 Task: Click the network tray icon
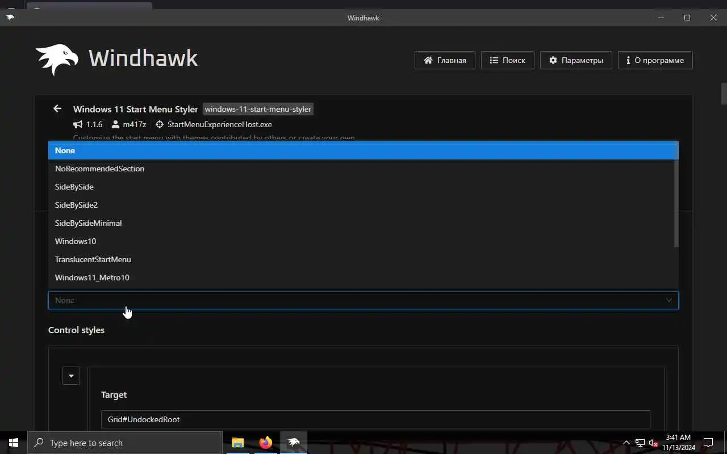tap(640, 443)
